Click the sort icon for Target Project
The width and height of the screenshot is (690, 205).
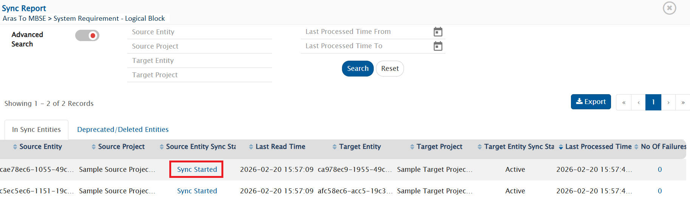click(x=412, y=147)
